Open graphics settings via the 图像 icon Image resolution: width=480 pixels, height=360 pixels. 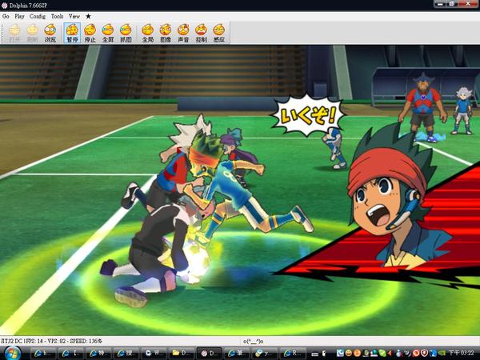coord(166,33)
